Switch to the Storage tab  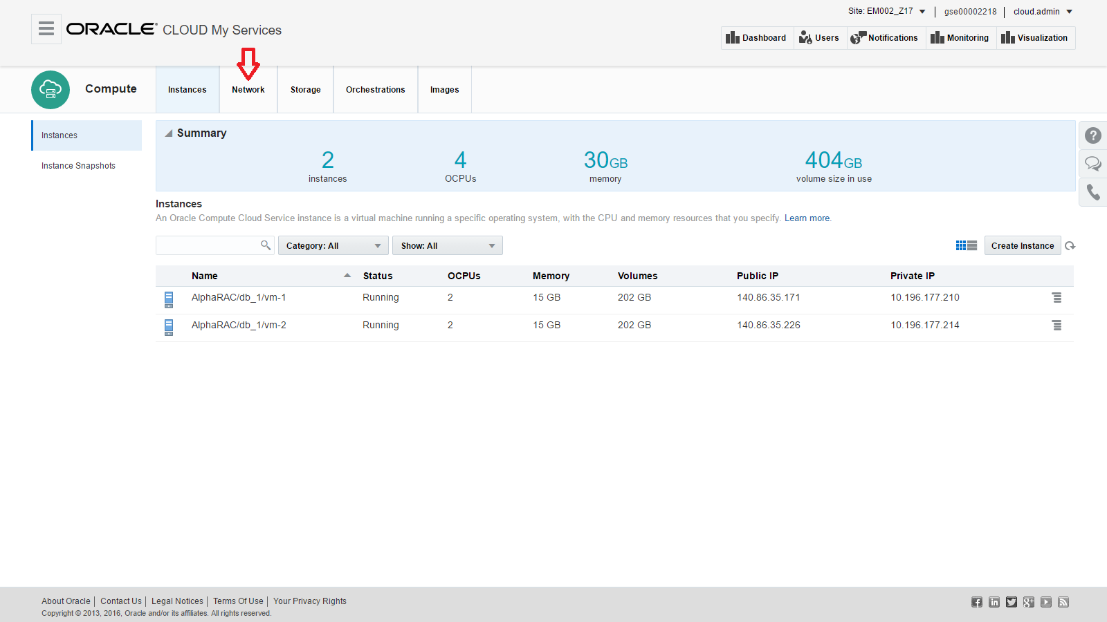[306, 90]
